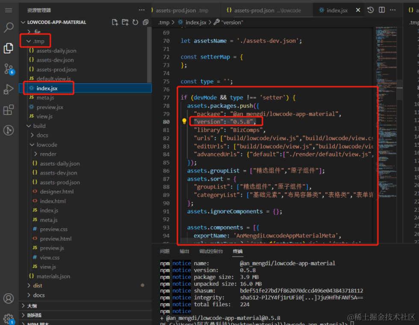The image size is (419, 325).
Task: Open the Accounts icon in activity bar
Action: coord(9,298)
